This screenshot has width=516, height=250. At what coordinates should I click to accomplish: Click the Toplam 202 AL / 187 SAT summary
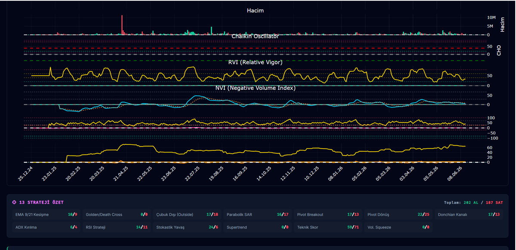pyautogui.click(x=473, y=202)
